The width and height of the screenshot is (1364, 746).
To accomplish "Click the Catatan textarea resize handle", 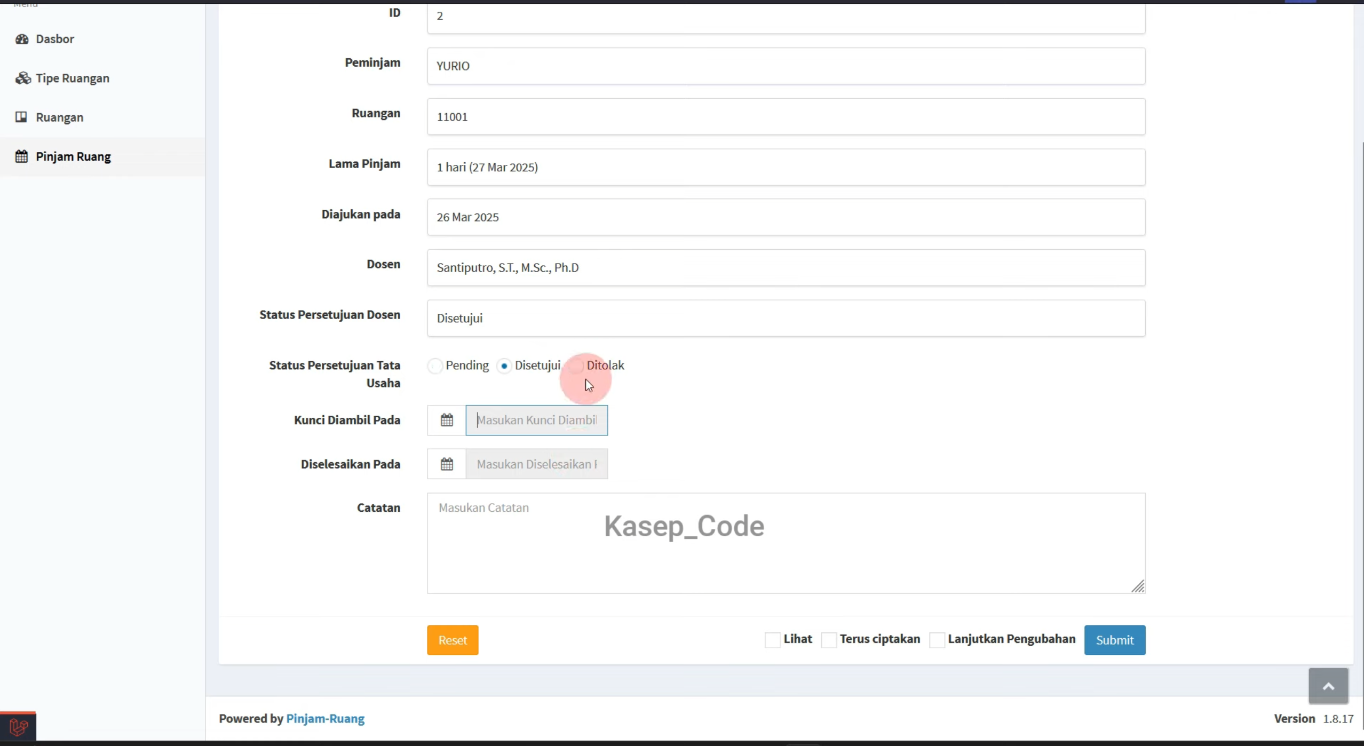I will [1138, 586].
